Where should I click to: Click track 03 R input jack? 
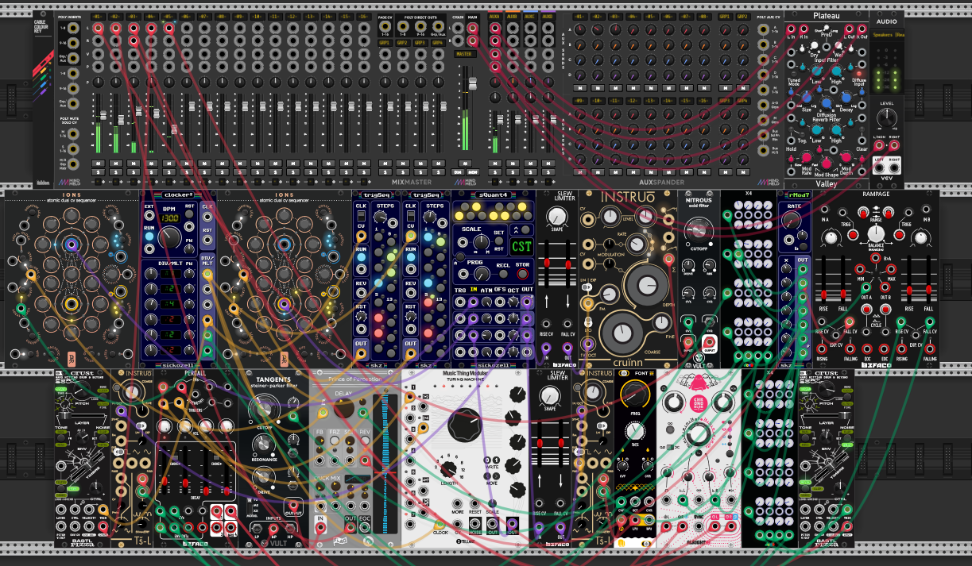coord(135,41)
